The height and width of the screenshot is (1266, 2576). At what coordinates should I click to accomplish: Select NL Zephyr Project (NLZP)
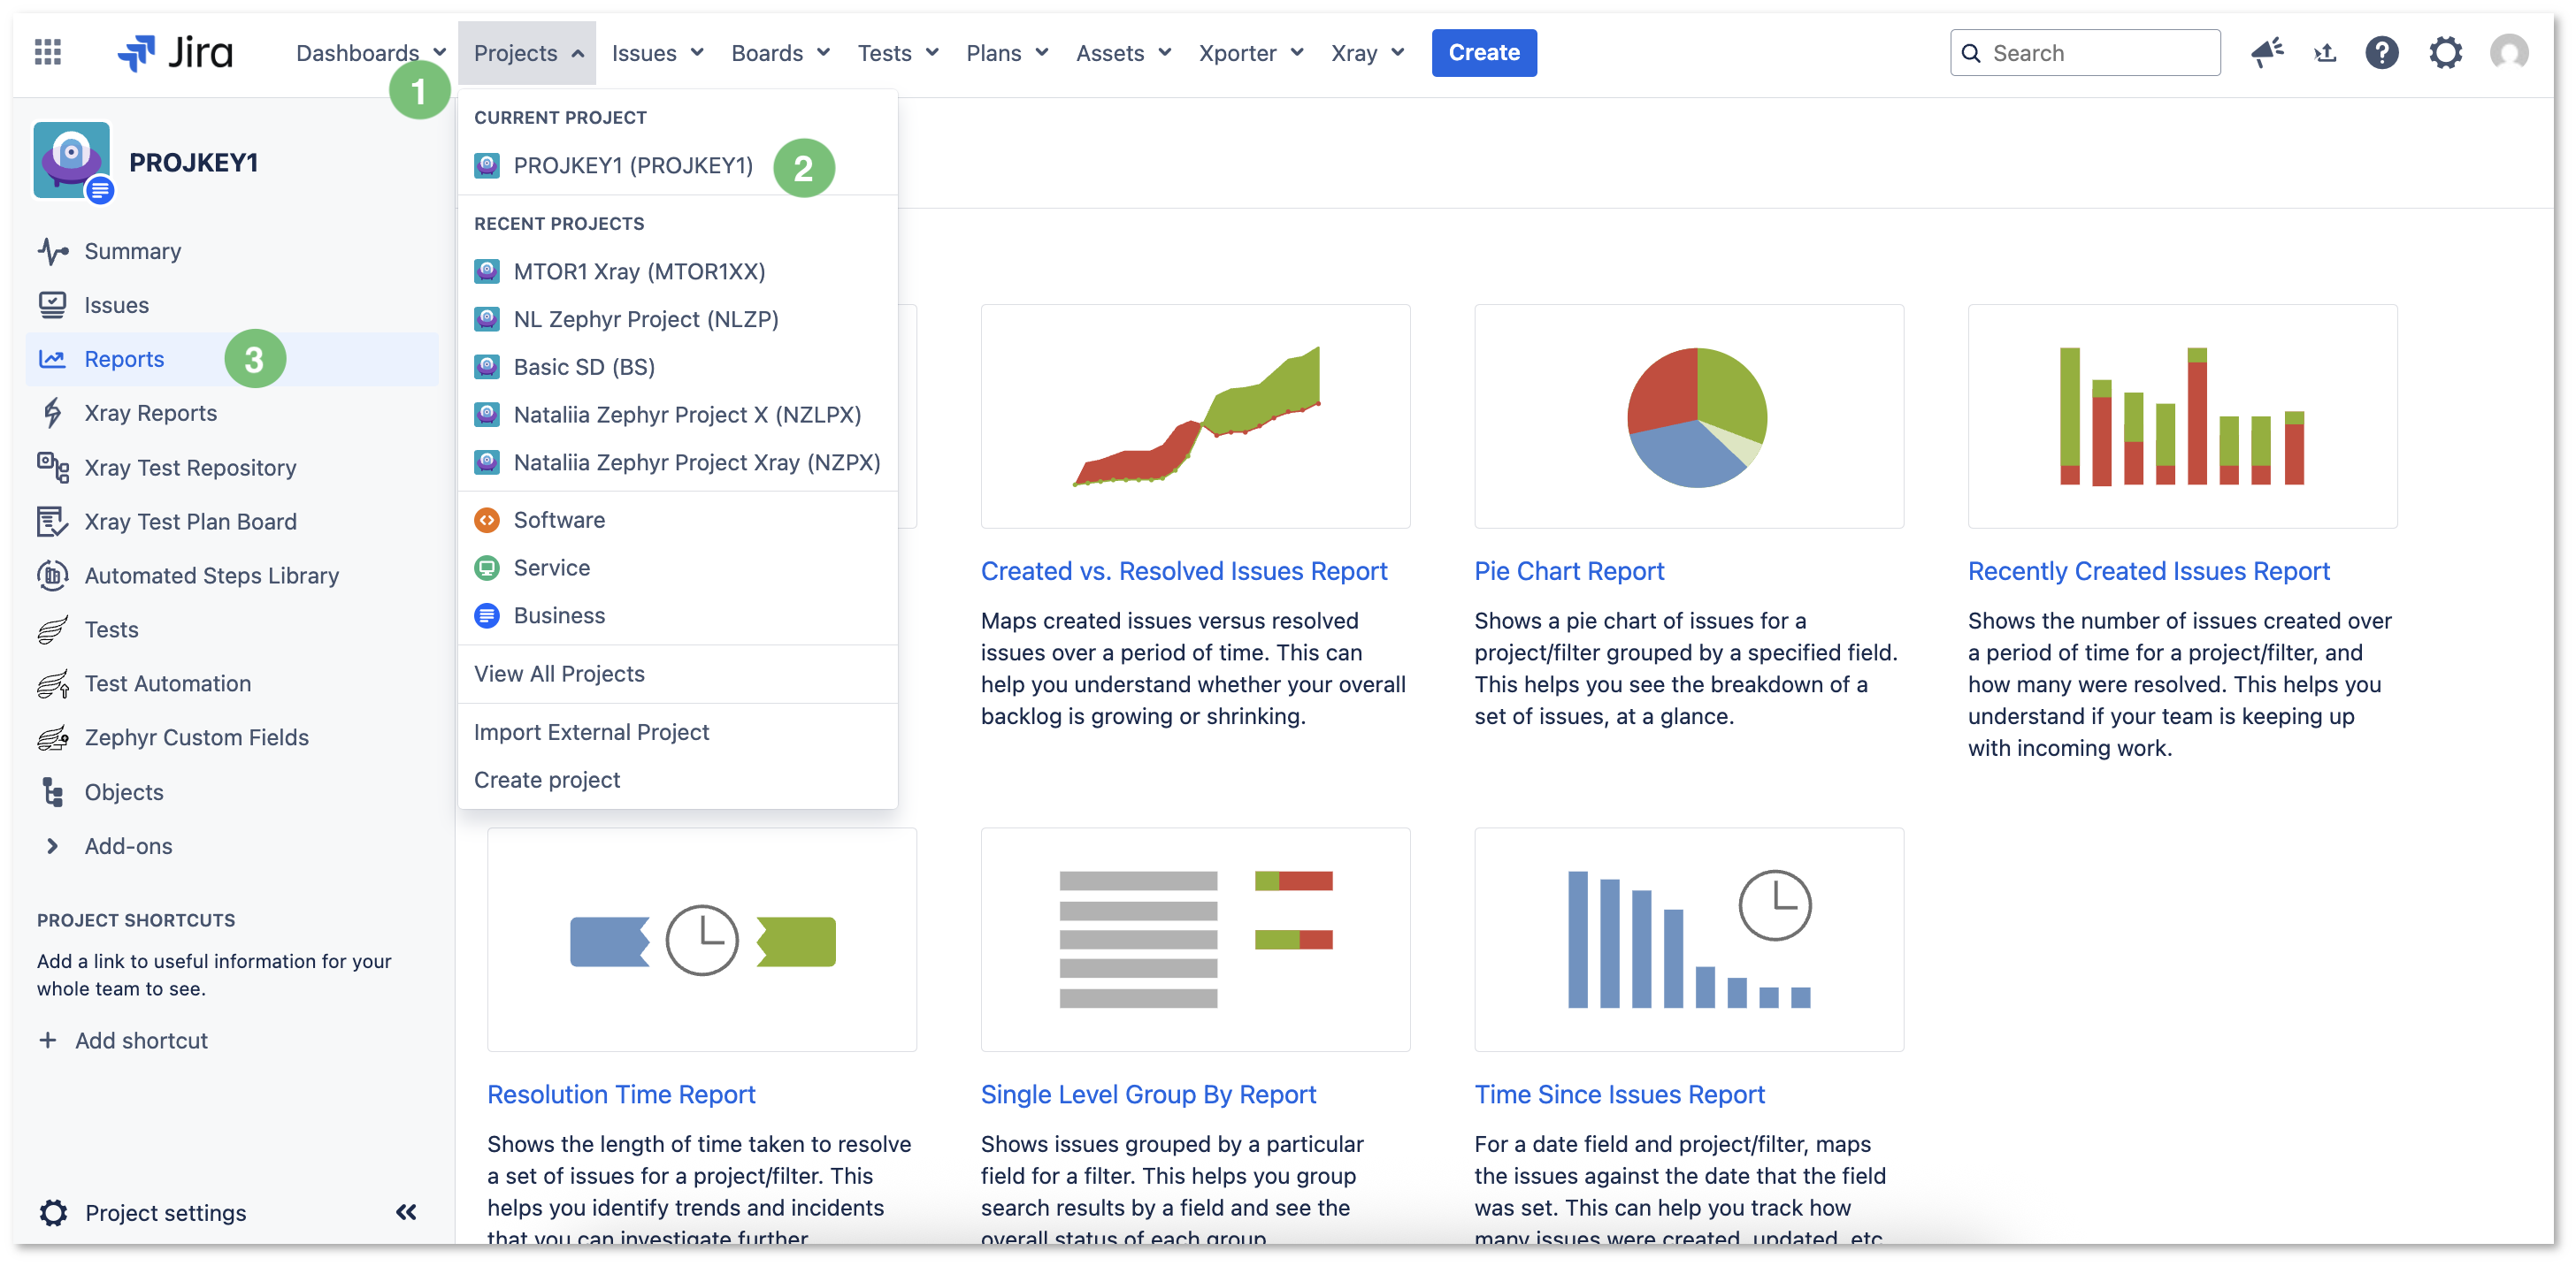pos(677,320)
